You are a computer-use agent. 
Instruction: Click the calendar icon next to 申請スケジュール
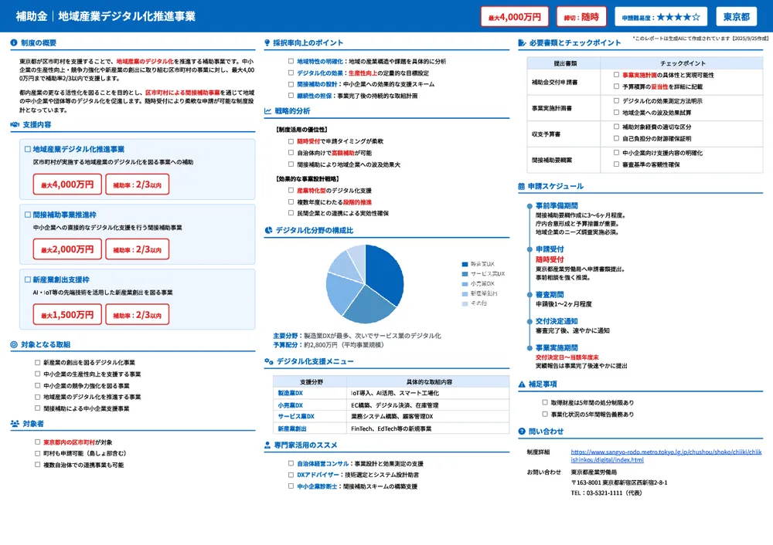click(x=522, y=187)
